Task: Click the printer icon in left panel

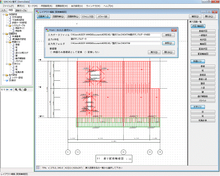Action: click(x=25, y=89)
